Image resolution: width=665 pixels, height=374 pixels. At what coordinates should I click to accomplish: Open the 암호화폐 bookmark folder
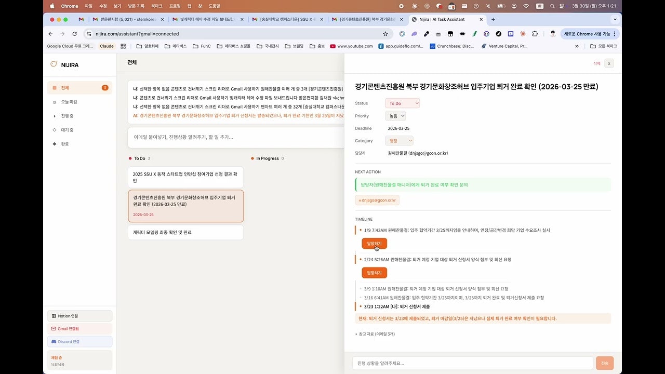click(148, 46)
